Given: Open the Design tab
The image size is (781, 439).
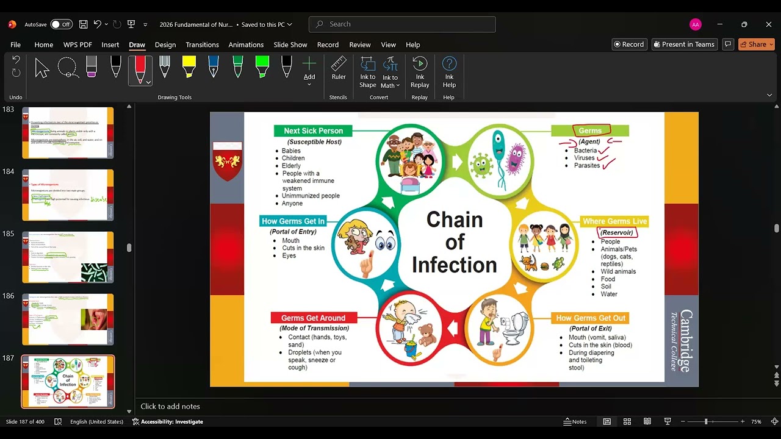Looking at the screenshot, I should click(x=165, y=45).
